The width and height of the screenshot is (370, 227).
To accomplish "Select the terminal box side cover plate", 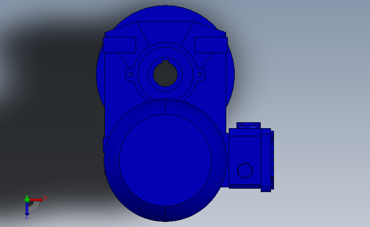I will tap(266, 160).
